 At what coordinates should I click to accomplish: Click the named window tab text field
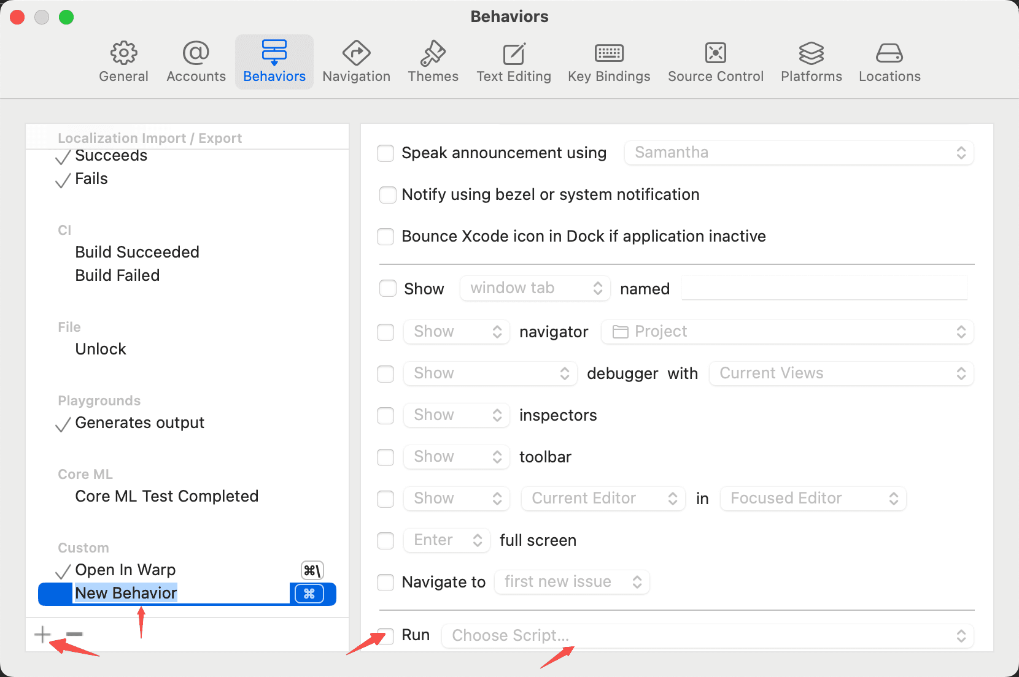pos(824,288)
